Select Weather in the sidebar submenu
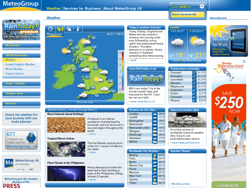 point(21,60)
